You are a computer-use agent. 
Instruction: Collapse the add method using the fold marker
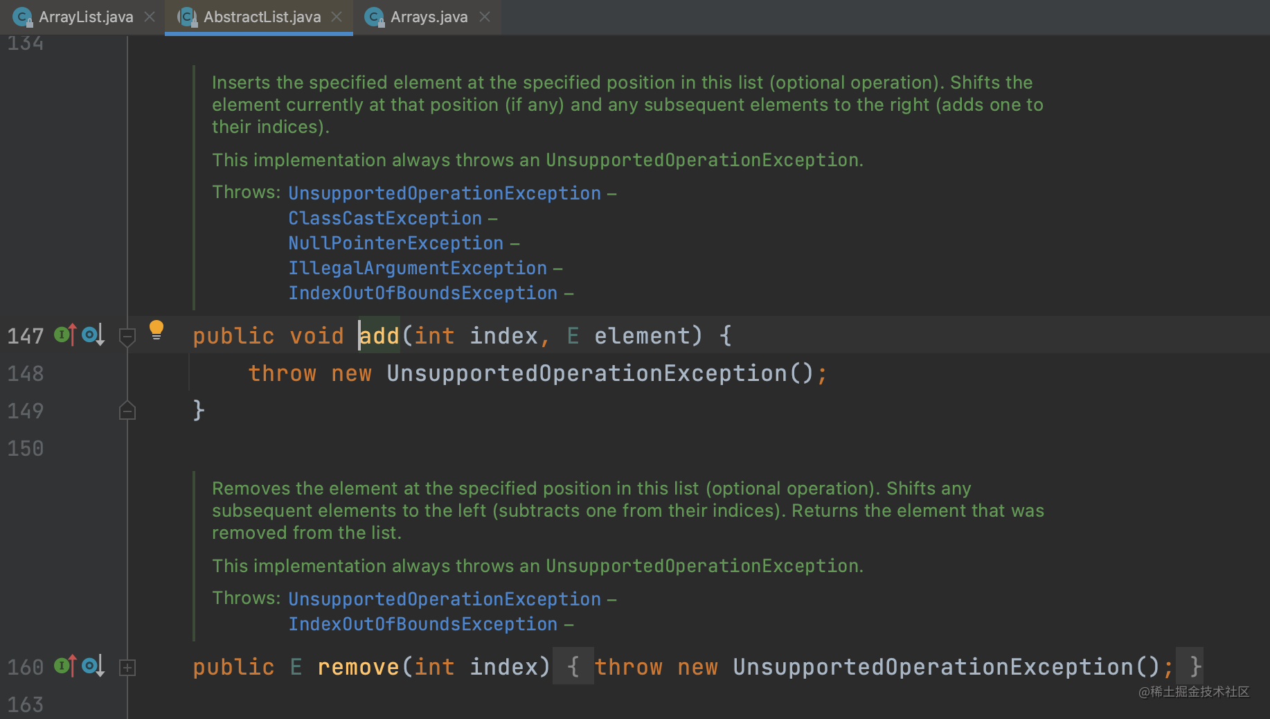pyautogui.click(x=127, y=337)
